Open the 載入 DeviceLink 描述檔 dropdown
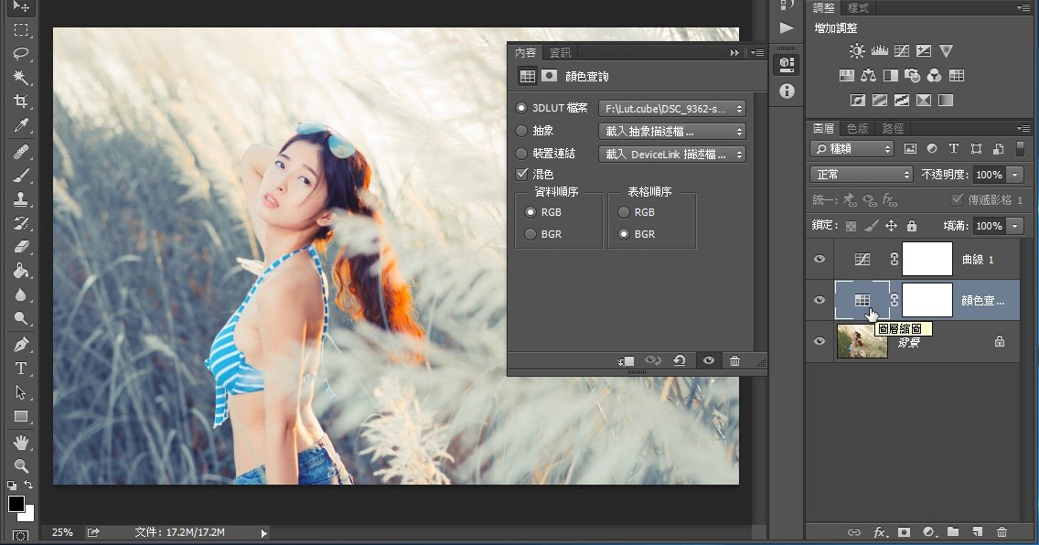This screenshot has width=1039, height=545. pos(672,155)
